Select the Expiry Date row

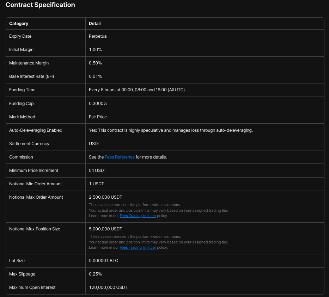coord(20,36)
